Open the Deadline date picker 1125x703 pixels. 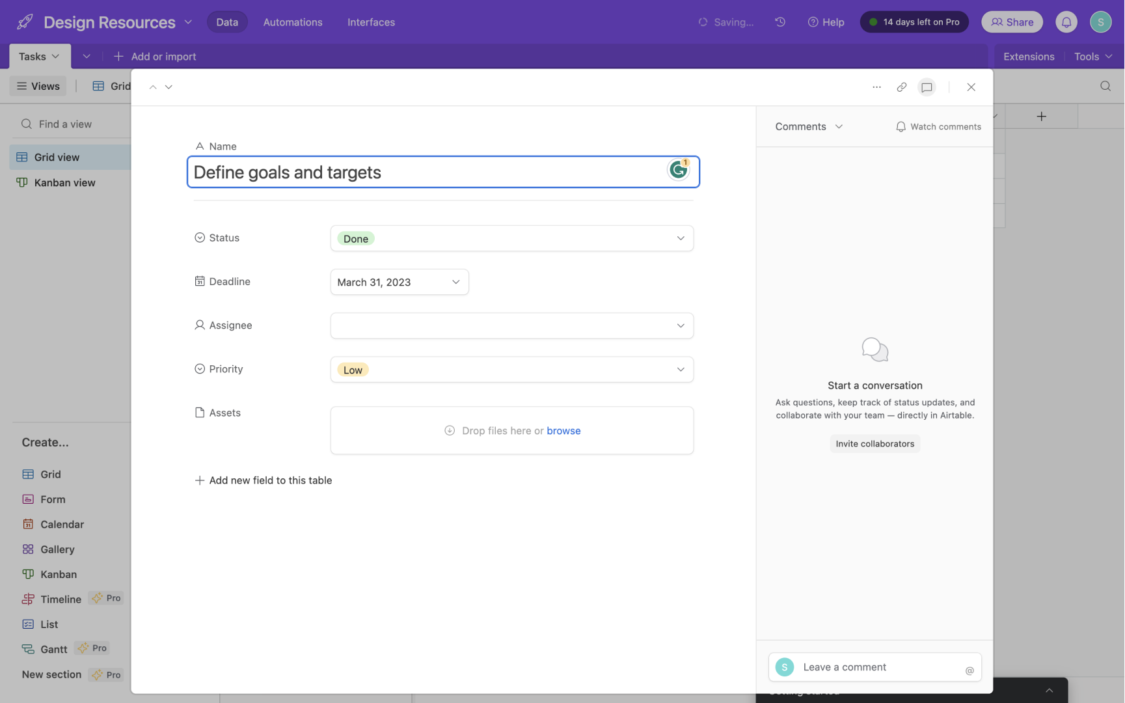[399, 282]
